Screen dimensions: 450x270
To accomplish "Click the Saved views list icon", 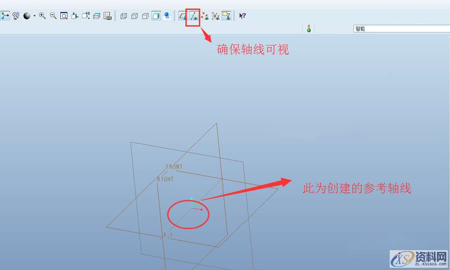I will point(85,16).
